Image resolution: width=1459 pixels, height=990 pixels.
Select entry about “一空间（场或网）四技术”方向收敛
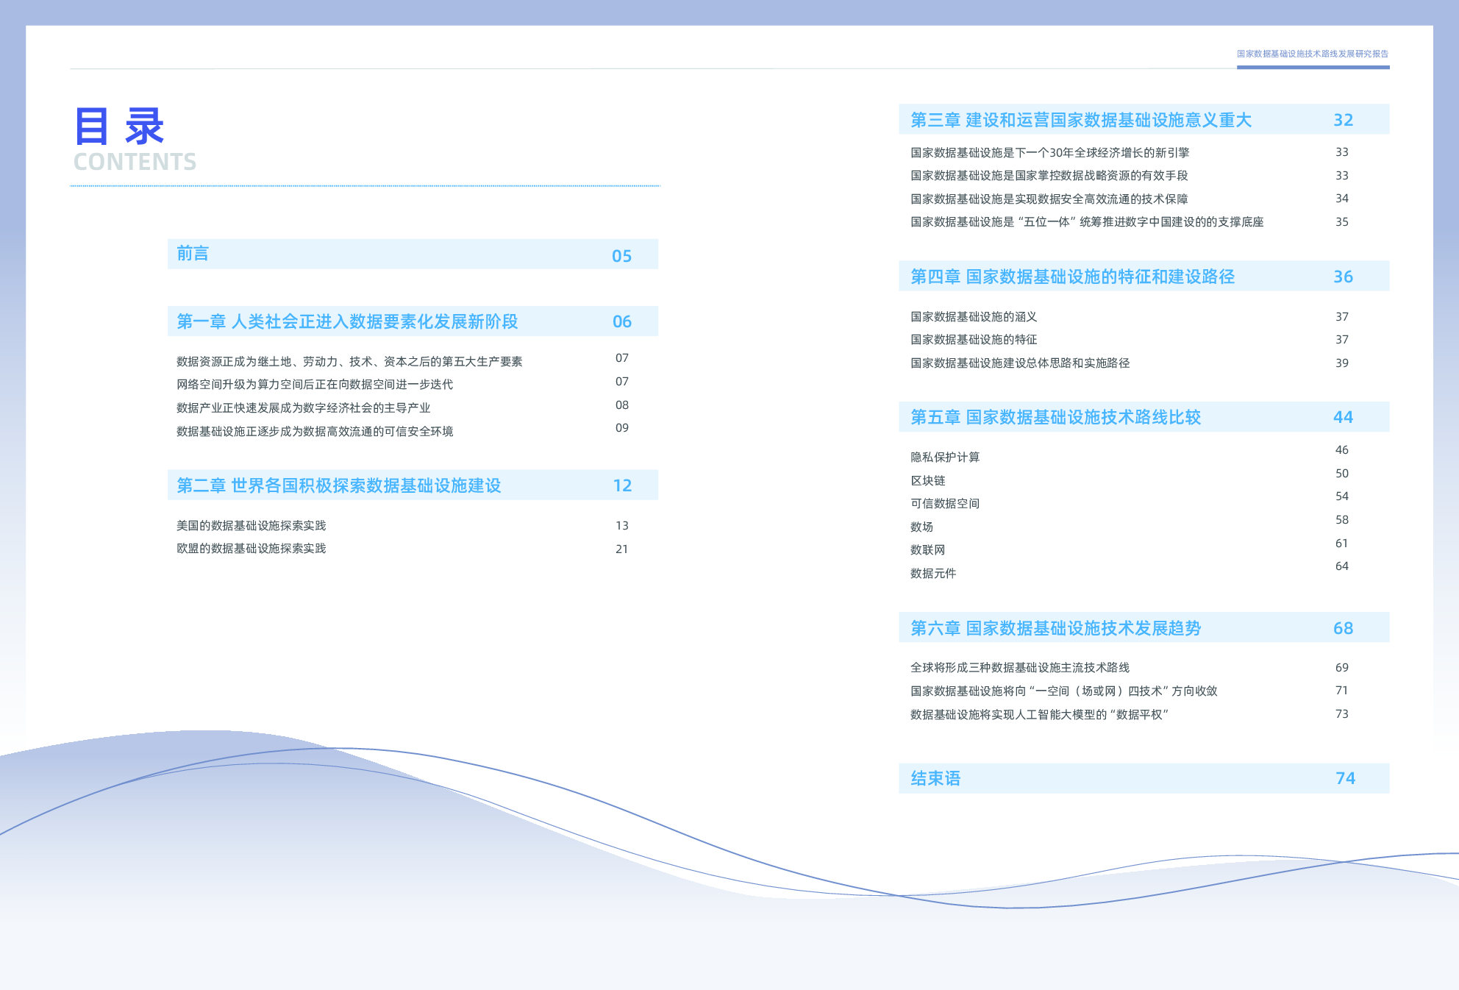(1064, 691)
